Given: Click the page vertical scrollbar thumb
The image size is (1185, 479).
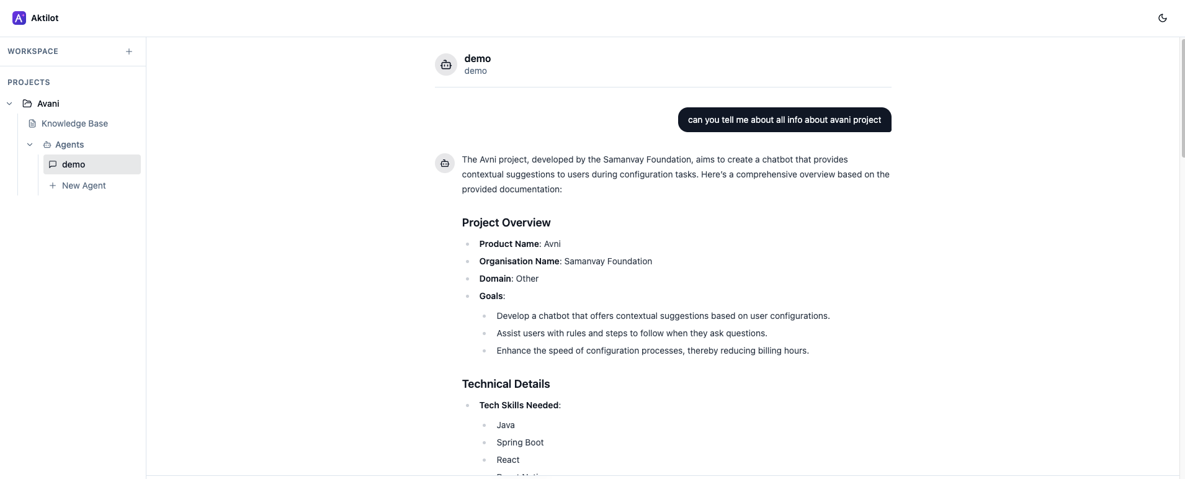Looking at the screenshot, I should point(1183,99).
